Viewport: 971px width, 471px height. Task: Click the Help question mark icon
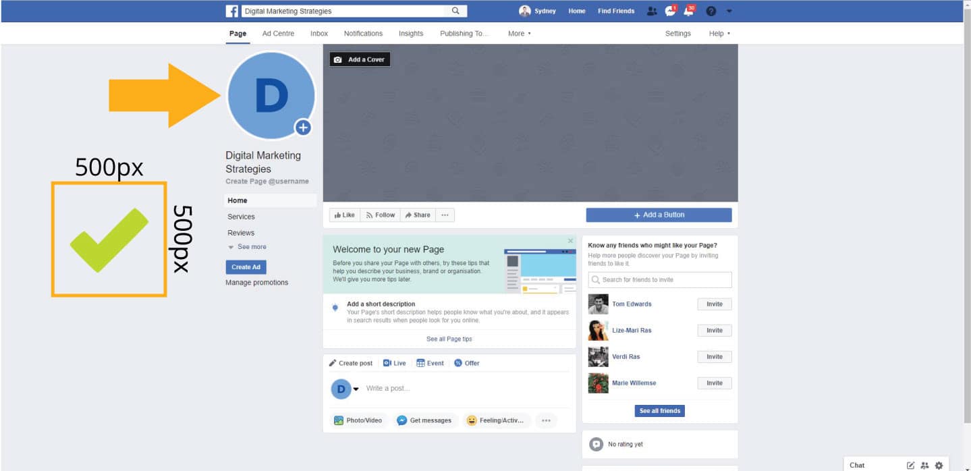pos(711,11)
